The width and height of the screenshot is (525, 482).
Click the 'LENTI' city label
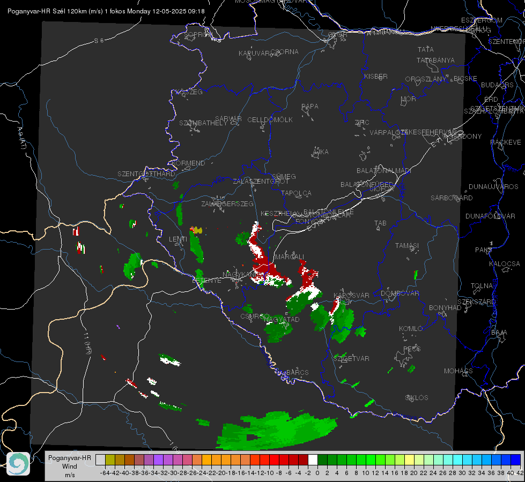[178, 239]
